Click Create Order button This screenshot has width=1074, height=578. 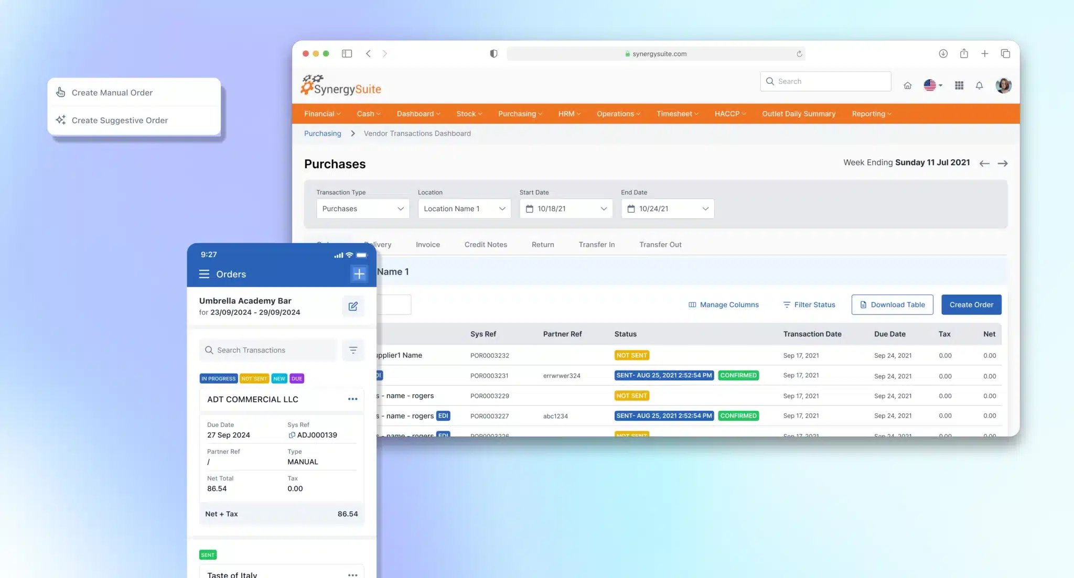point(971,305)
